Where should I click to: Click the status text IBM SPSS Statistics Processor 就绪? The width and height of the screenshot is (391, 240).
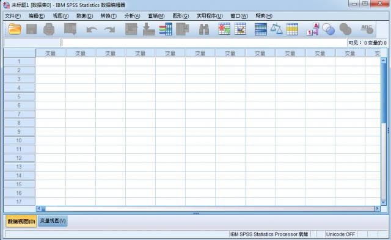click(x=269, y=235)
